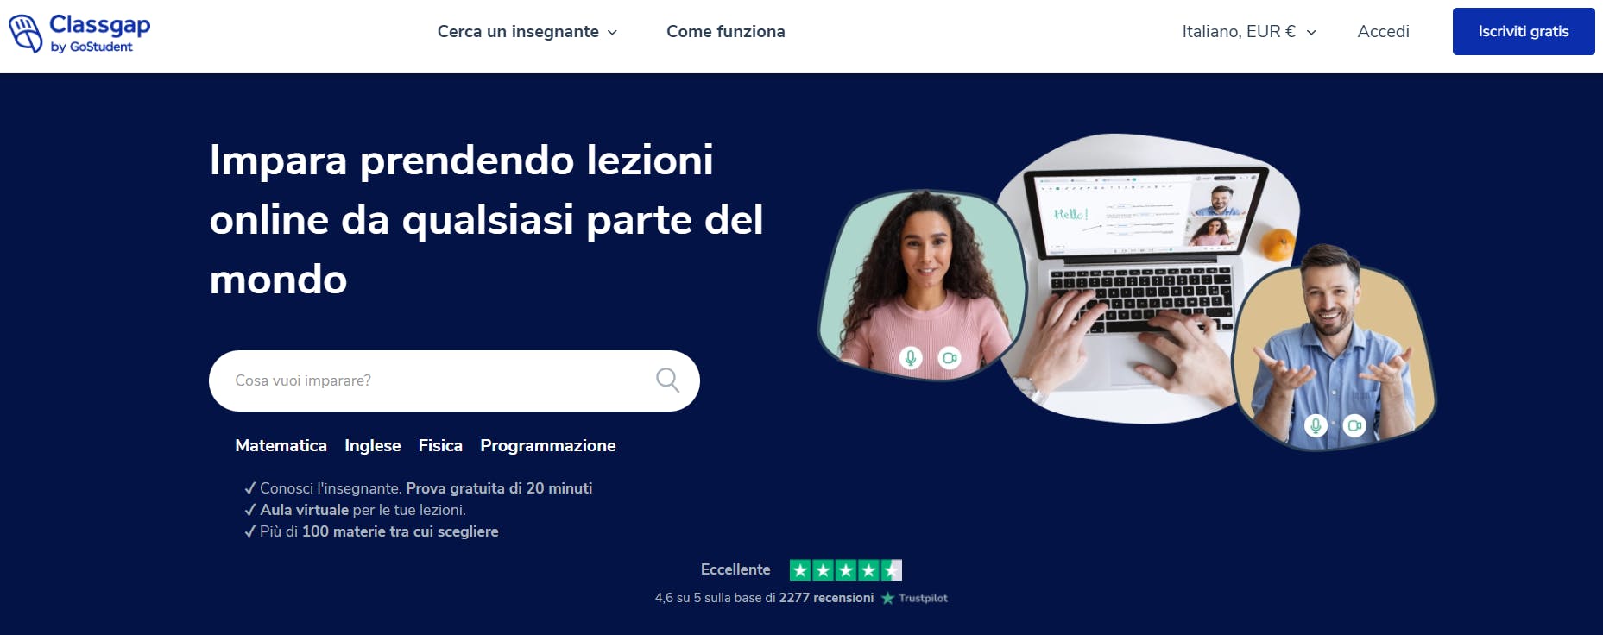Image resolution: width=1603 pixels, height=635 pixels.
Task: Click the Classgap logo icon
Action: coord(25,34)
